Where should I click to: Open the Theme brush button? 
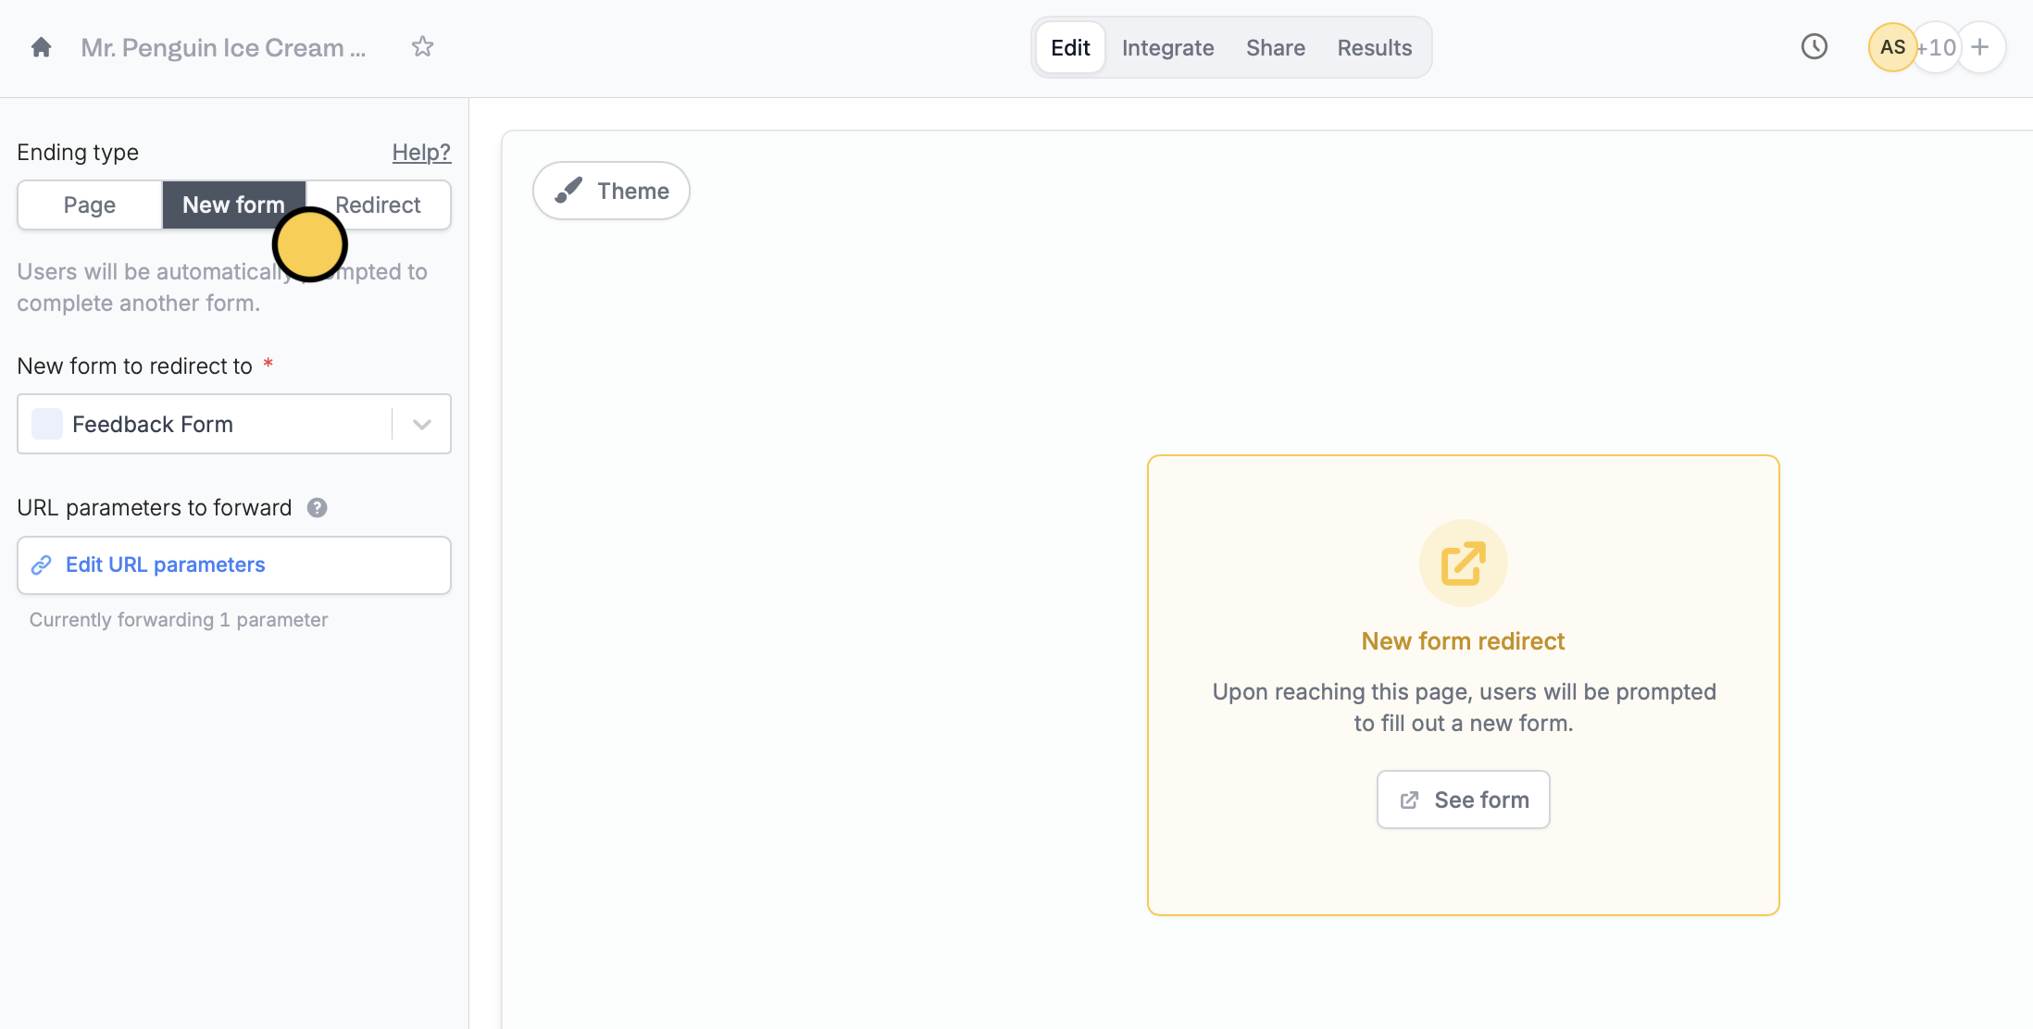coord(611,191)
